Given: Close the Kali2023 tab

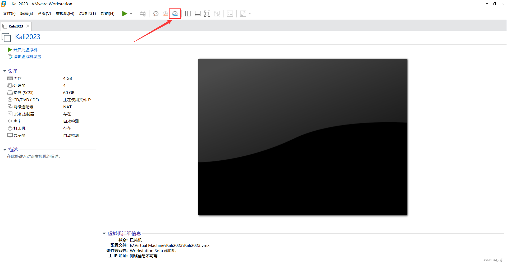Looking at the screenshot, I should click(28, 26).
